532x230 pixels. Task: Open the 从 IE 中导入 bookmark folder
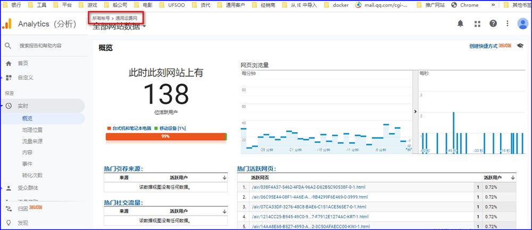(299, 5)
